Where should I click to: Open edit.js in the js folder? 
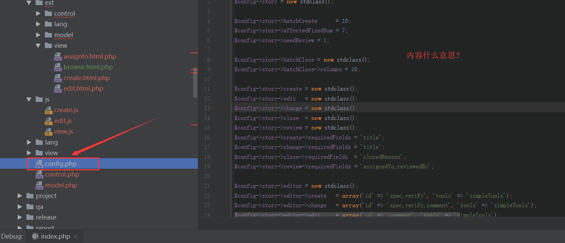(x=63, y=121)
